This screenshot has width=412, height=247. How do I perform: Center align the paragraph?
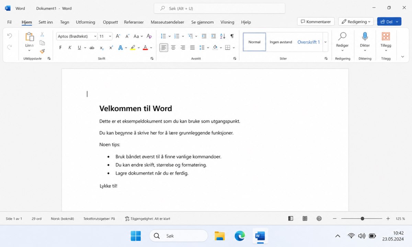coord(173,48)
